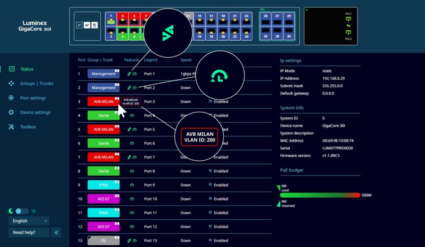425x247 pixels.
Task: Toggle the dark/light theme switch
Action: pos(22,211)
